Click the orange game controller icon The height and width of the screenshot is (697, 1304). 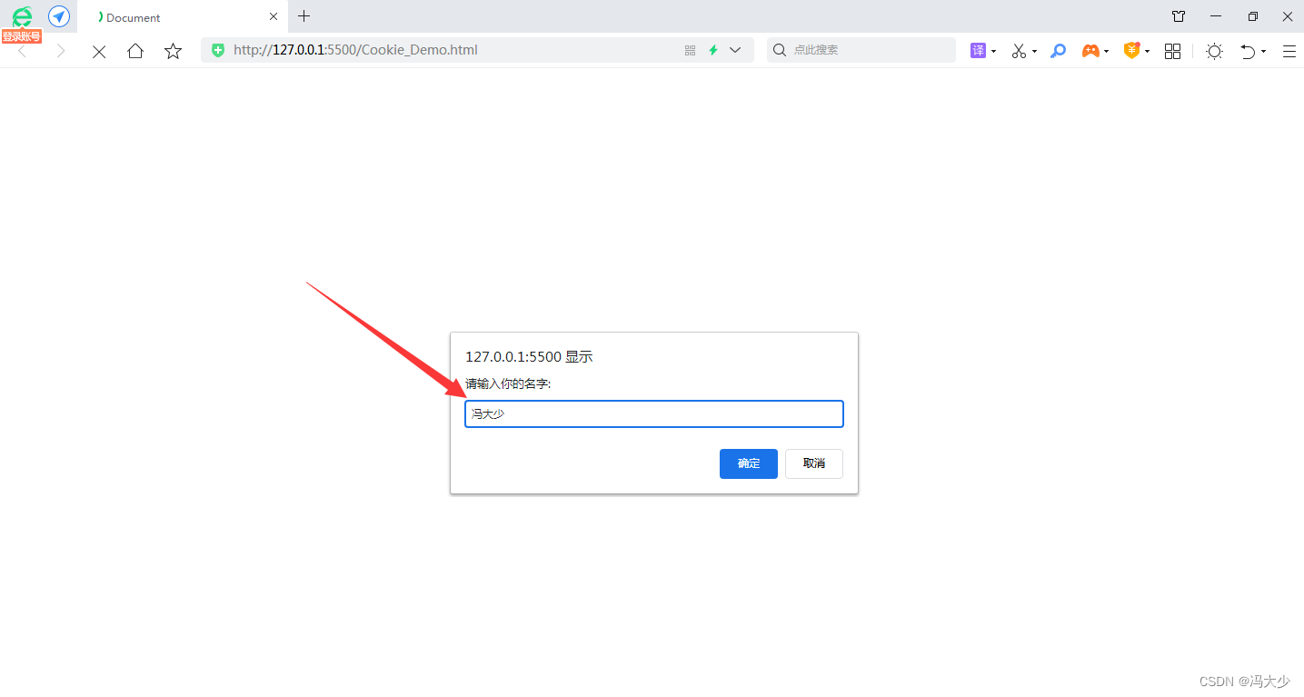pos(1090,51)
